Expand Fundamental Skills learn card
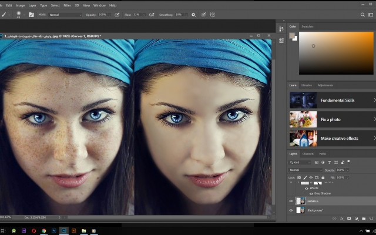Viewport: 376px width, 235px height. (x=333, y=100)
